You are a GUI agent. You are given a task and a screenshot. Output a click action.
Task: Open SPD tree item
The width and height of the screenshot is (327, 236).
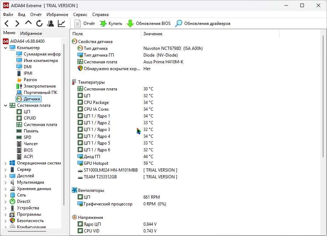pyautogui.click(x=24, y=137)
